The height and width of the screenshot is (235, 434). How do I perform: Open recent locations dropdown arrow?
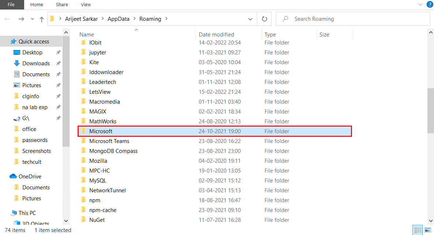(32, 19)
